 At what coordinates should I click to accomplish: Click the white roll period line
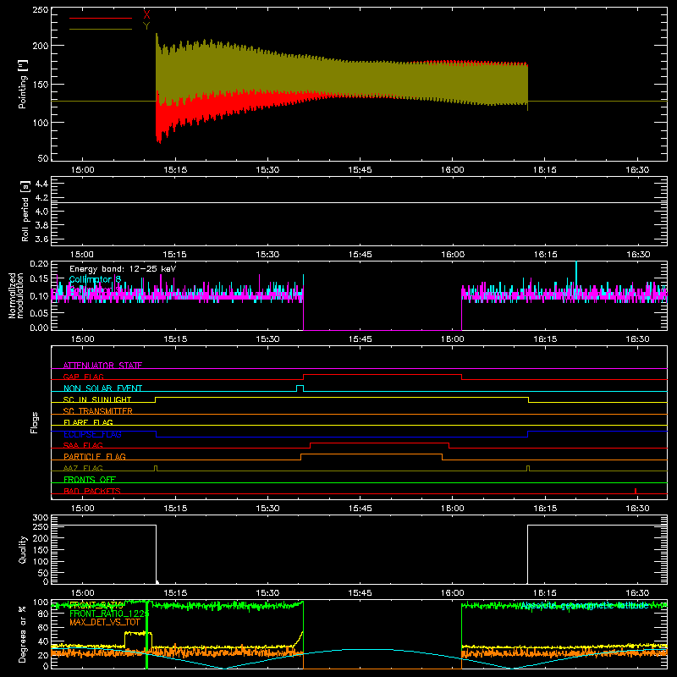[x=359, y=202]
